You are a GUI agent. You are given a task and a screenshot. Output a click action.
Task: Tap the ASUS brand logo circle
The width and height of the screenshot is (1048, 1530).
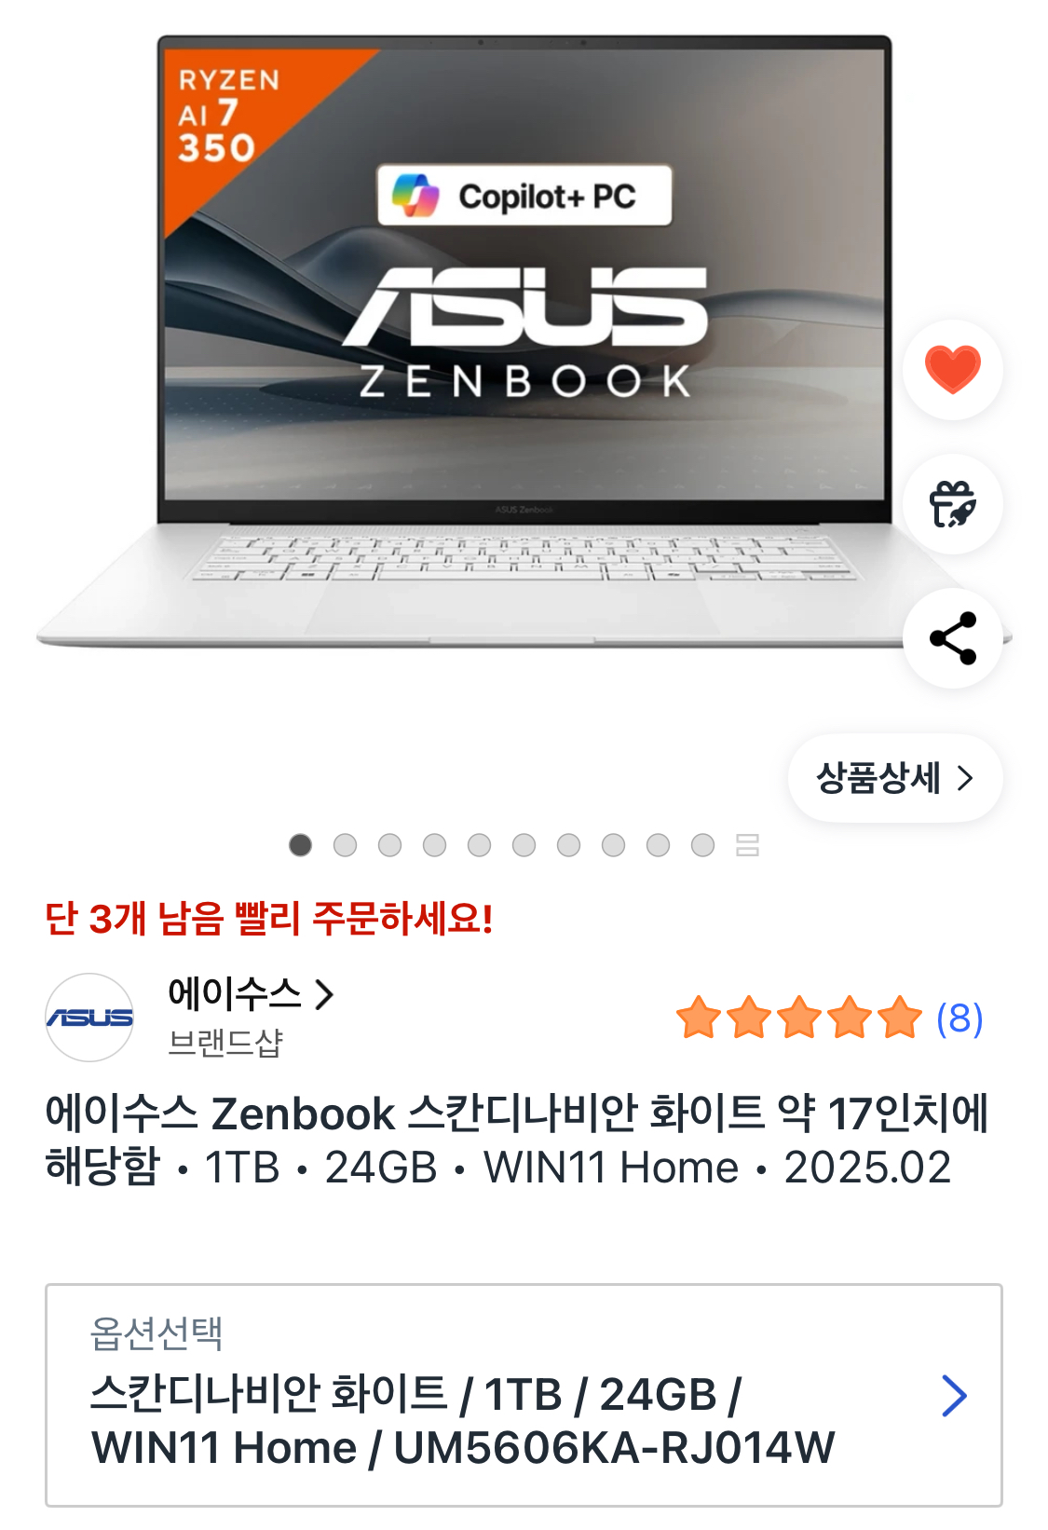pyautogui.click(x=89, y=1018)
